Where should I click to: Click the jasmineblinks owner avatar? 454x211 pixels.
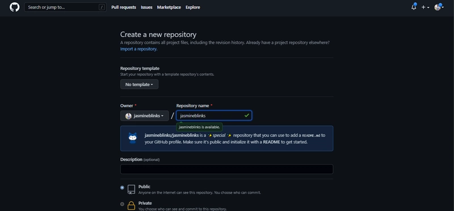click(x=128, y=116)
